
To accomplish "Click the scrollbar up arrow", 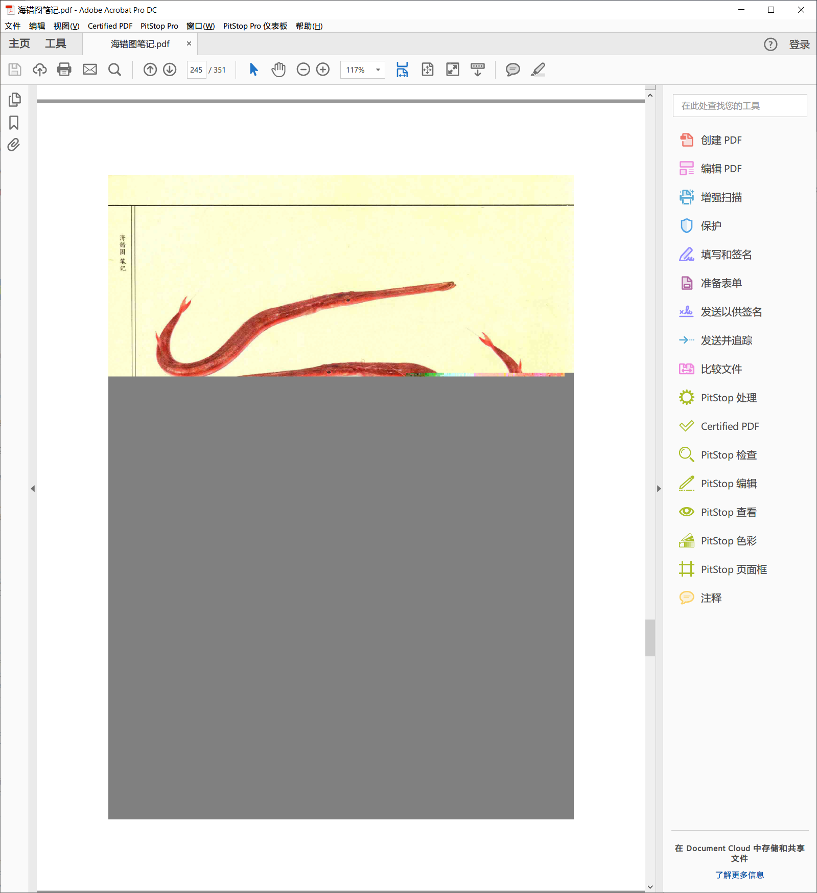I will pyautogui.click(x=650, y=96).
